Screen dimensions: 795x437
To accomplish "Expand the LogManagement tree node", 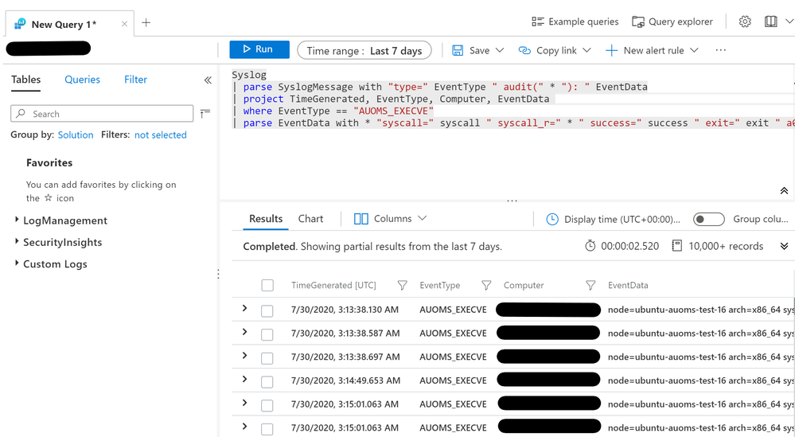I will point(17,220).
